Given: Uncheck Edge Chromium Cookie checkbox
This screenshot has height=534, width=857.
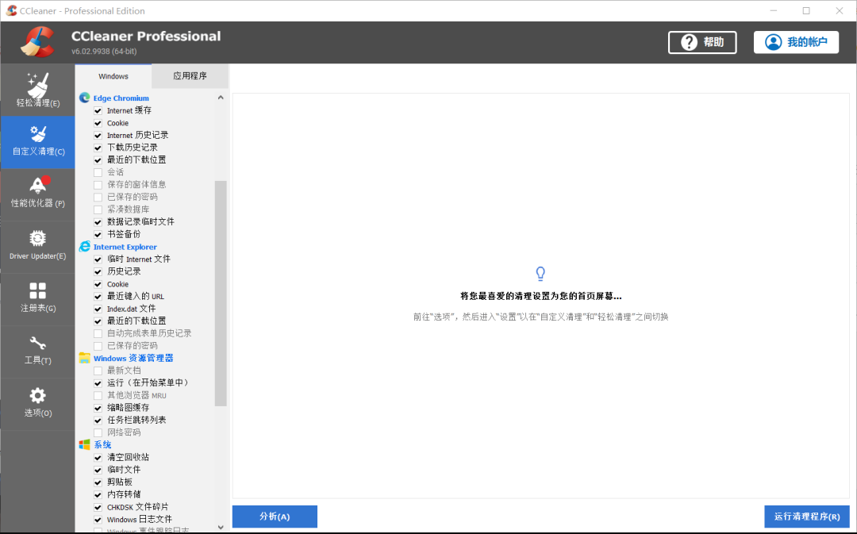Looking at the screenshot, I should 98,123.
